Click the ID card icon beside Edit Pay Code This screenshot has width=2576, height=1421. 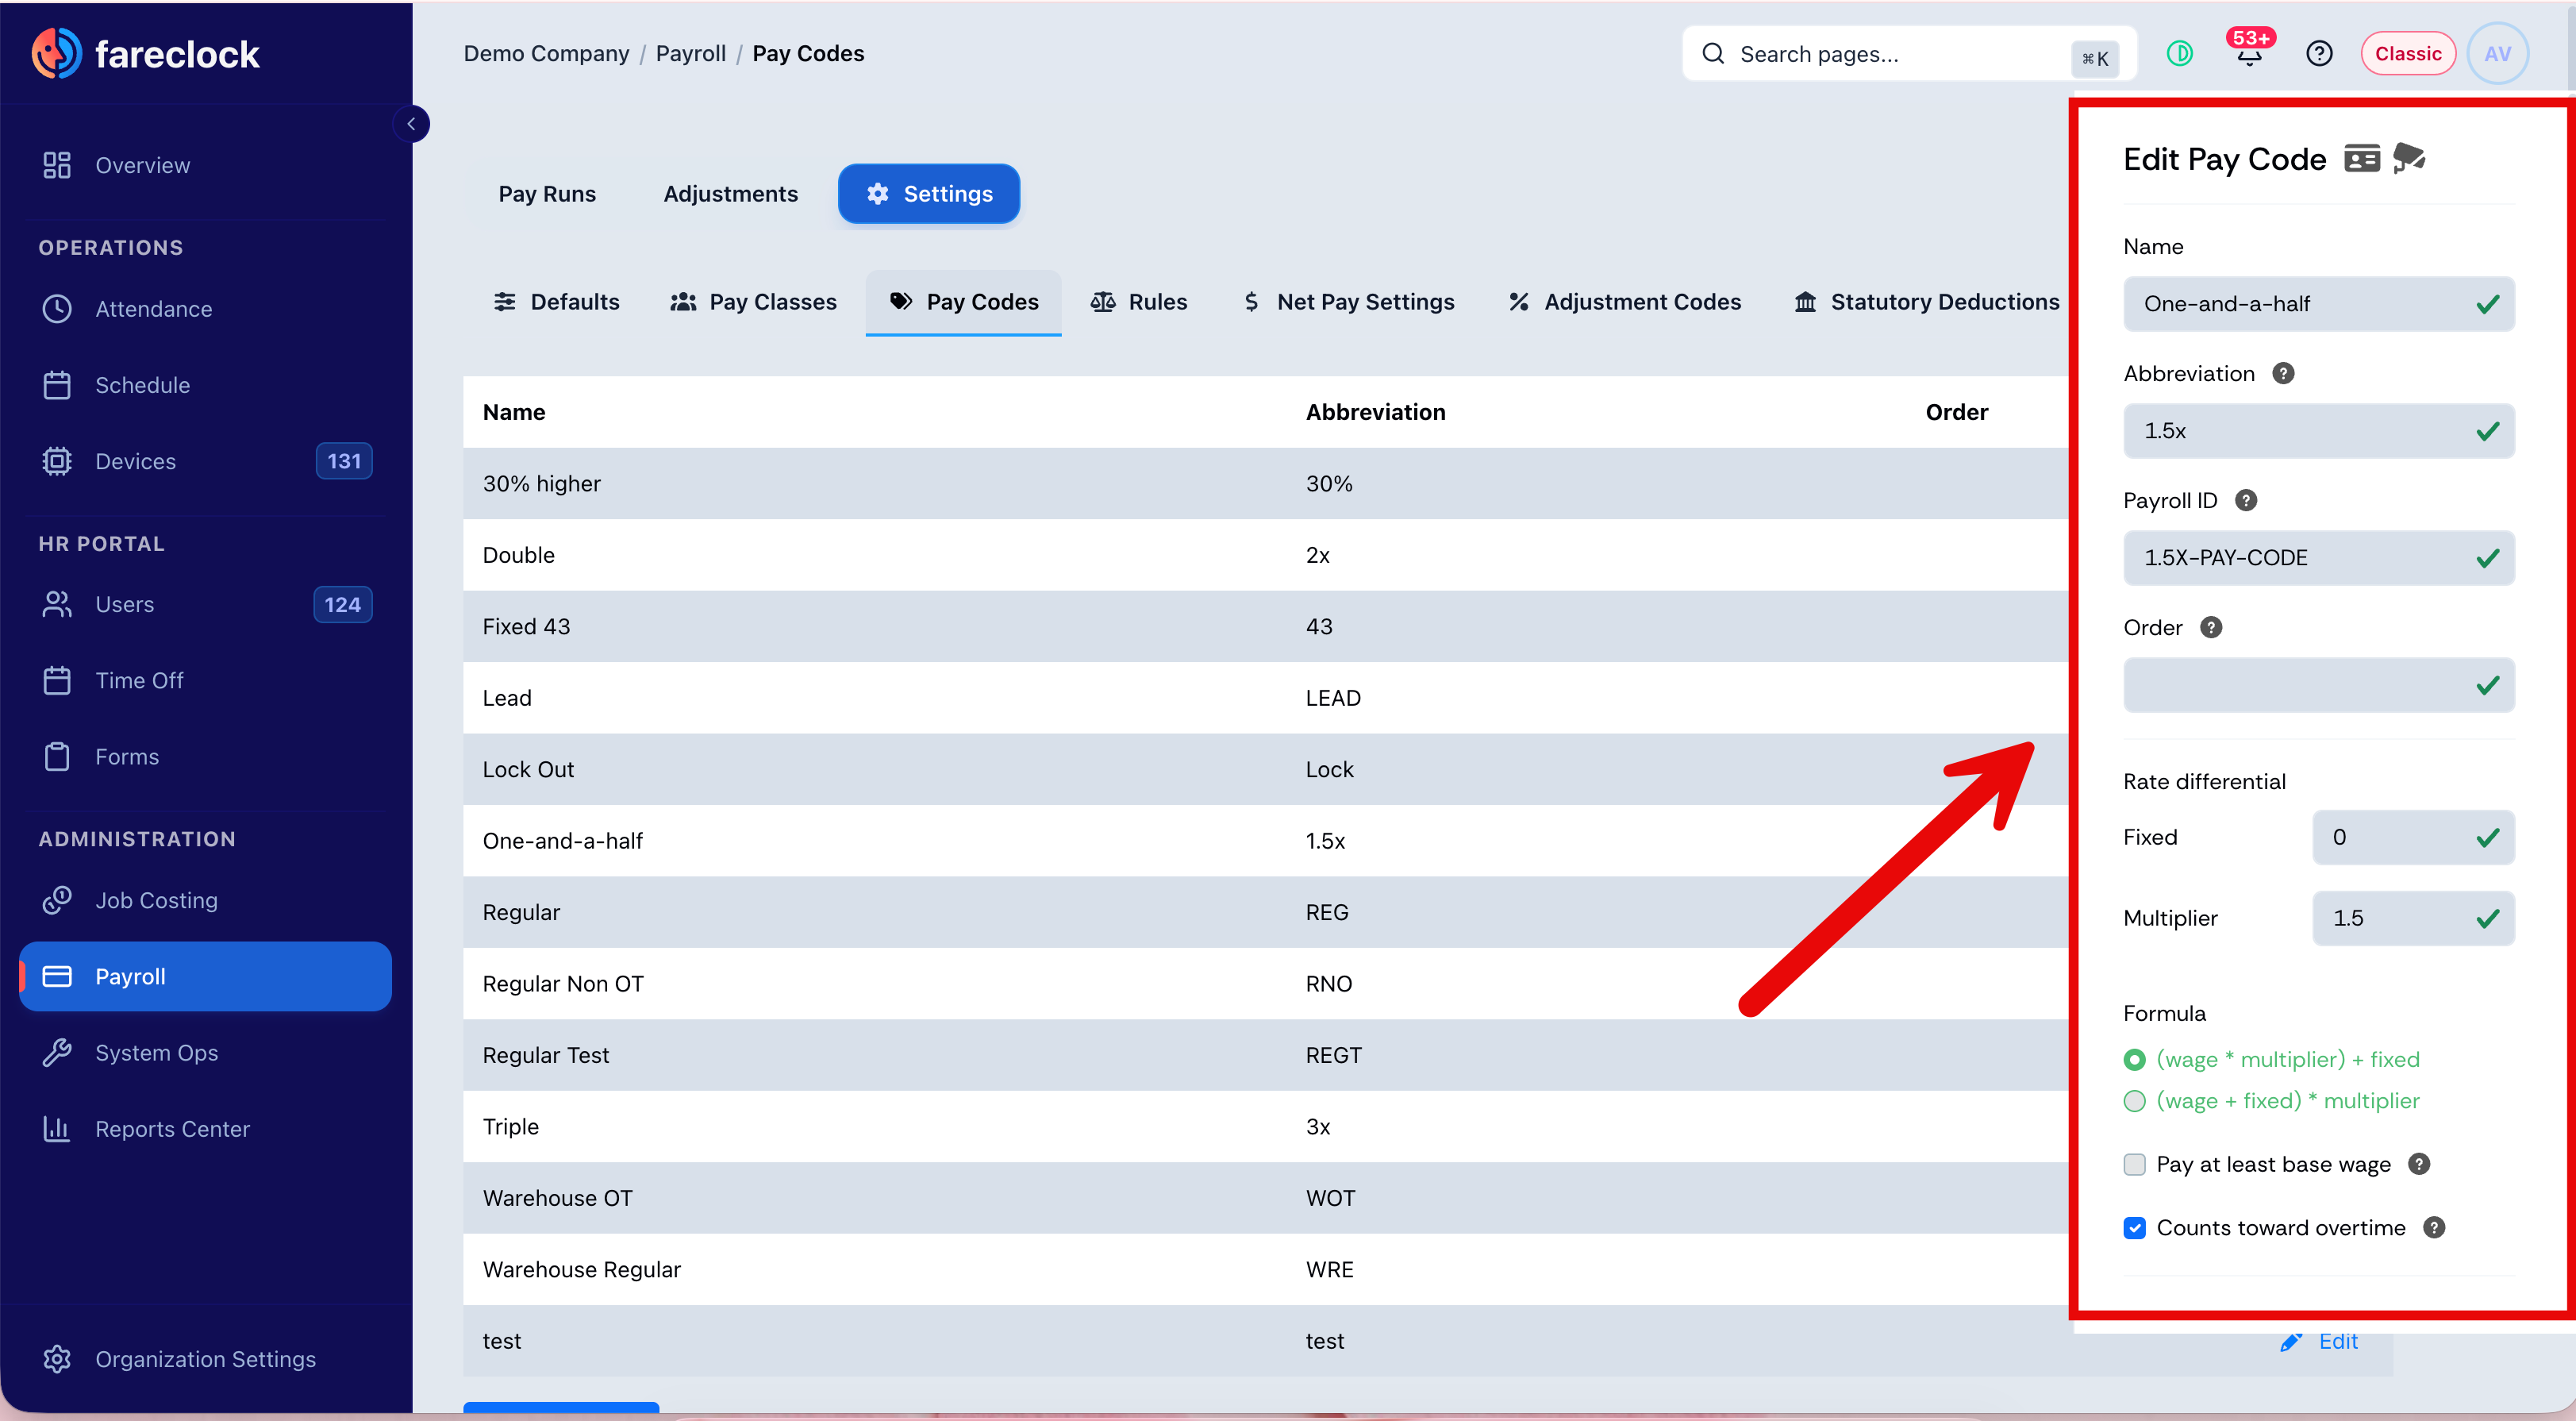click(x=2362, y=158)
